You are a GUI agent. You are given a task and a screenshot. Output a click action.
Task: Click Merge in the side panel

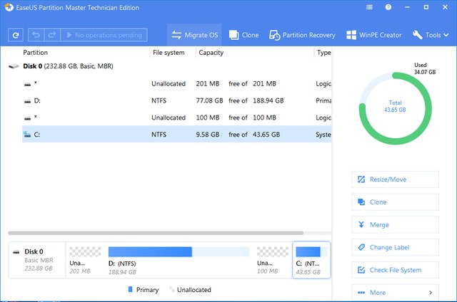(395, 225)
